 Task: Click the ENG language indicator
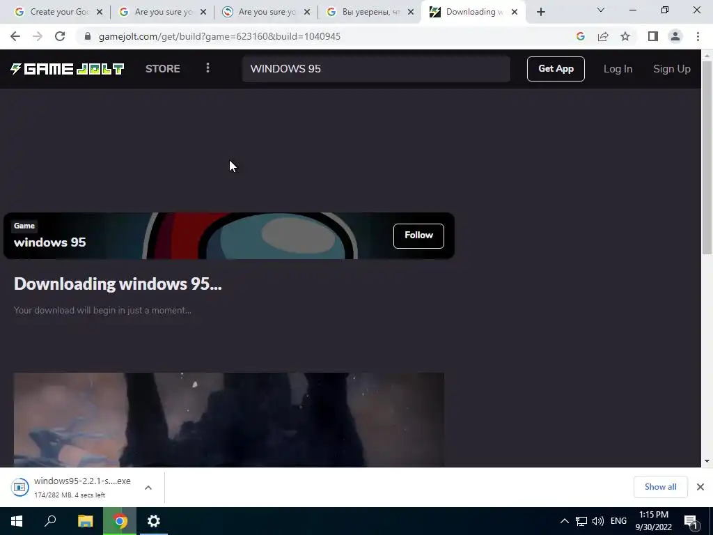618,521
